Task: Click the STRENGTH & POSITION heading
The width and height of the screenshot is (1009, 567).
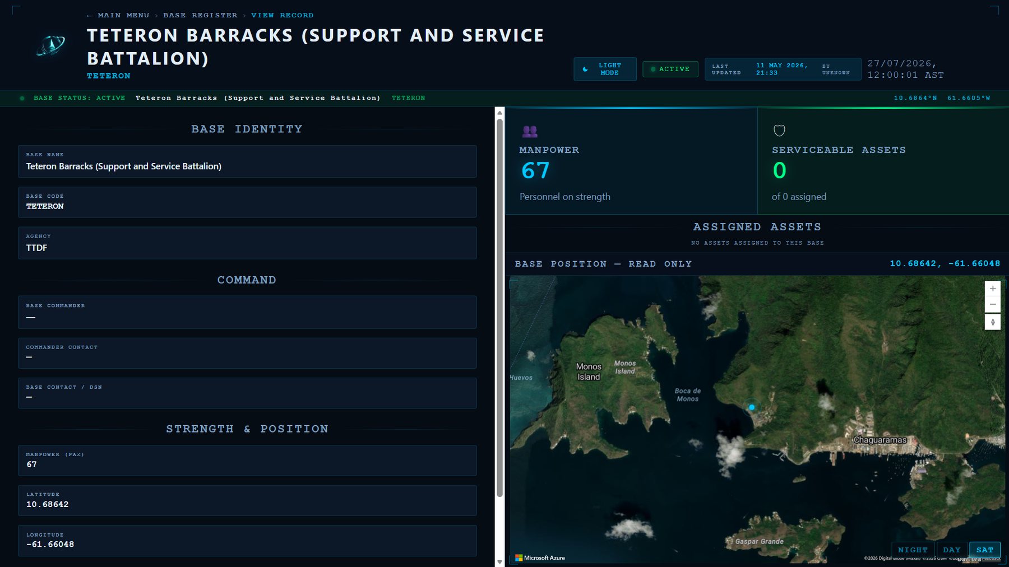Action: [x=247, y=429]
